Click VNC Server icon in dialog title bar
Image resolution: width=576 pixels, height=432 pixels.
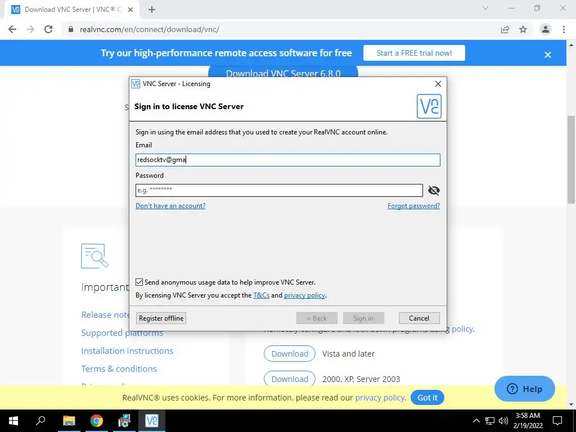(136, 84)
